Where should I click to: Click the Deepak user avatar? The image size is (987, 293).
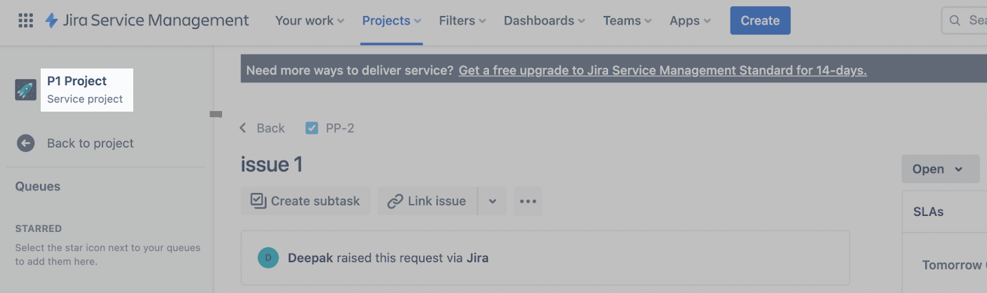pyautogui.click(x=268, y=258)
